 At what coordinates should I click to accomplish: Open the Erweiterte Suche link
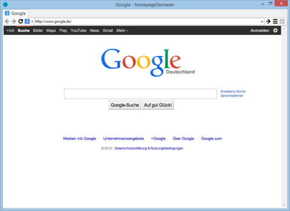tap(233, 92)
